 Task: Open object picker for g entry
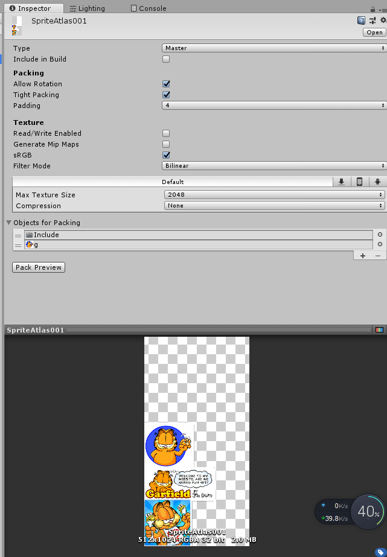380,244
